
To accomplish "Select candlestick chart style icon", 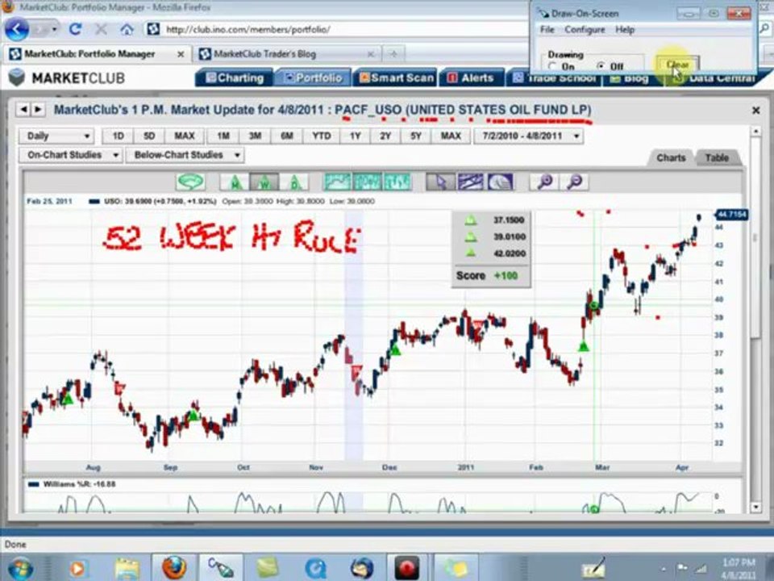I will [368, 182].
